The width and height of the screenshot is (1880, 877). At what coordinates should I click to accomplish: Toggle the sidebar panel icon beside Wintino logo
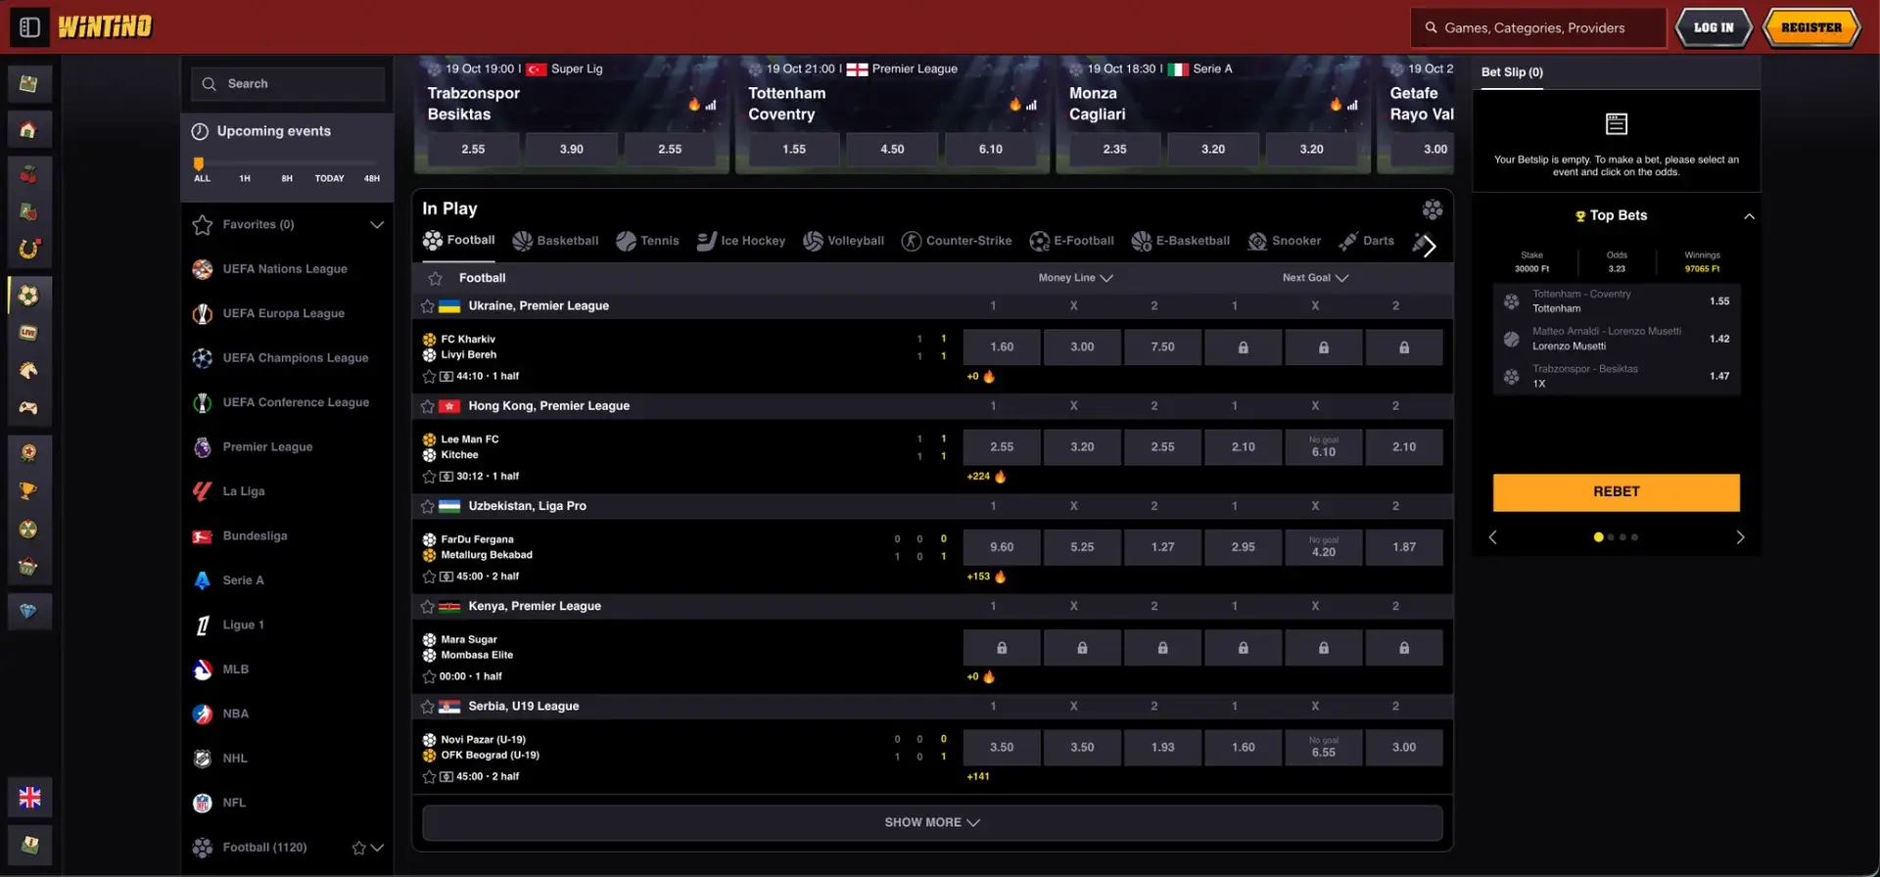[29, 27]
